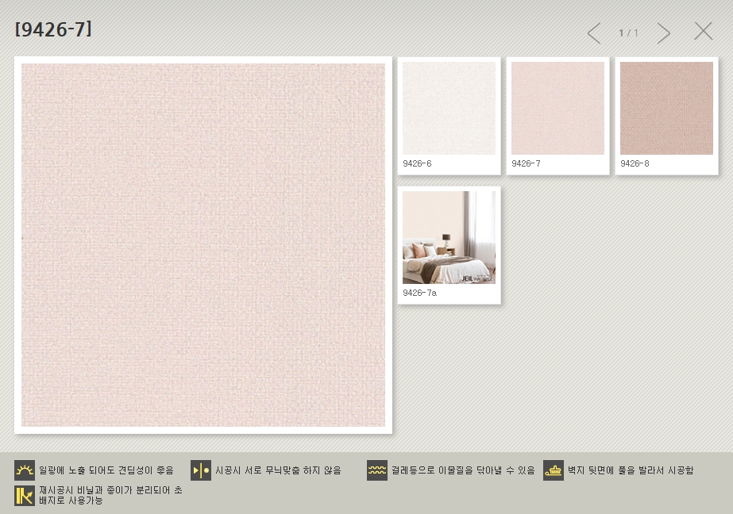This screenshot has width=733, height=514.
Task: Click the 9426-7a caption text
Action: 419,293
